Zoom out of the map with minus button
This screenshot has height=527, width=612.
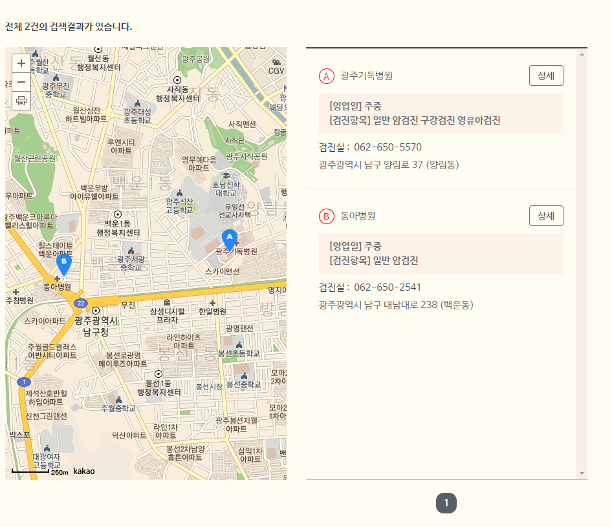coord(21,82)
